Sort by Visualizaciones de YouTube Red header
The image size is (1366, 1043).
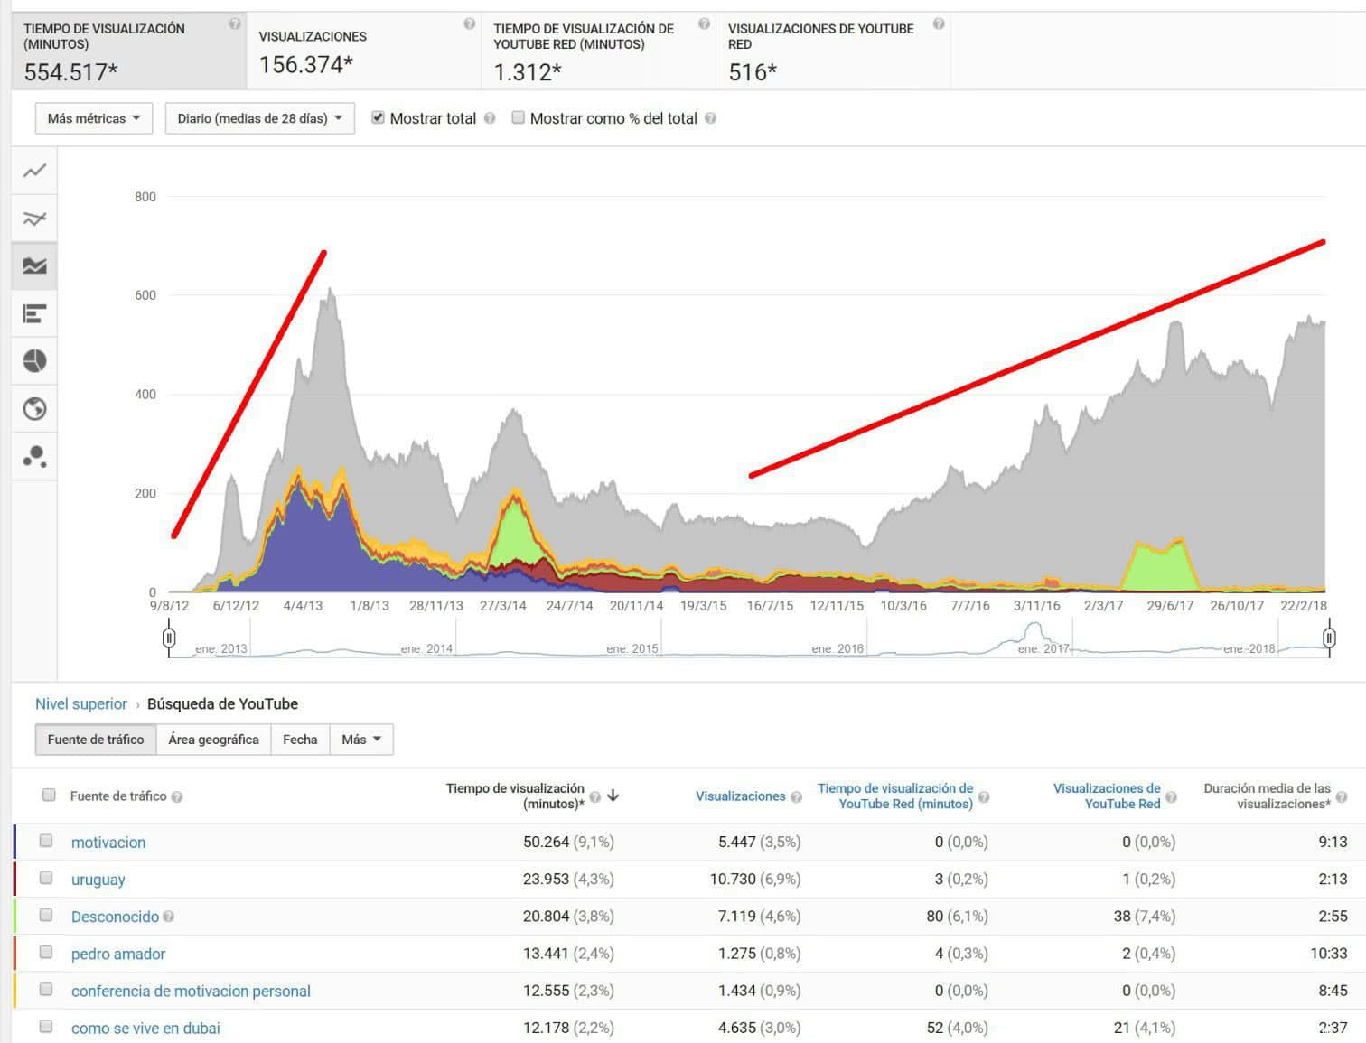click(x=1107, y=796)
